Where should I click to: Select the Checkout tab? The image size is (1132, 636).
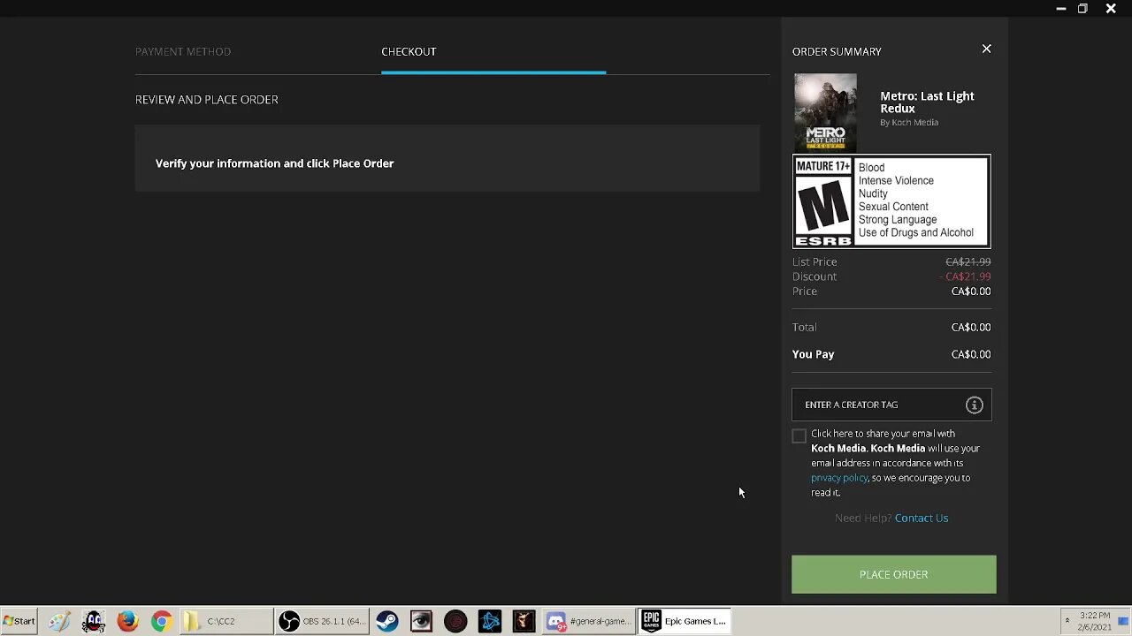click(x=409, y=51)
